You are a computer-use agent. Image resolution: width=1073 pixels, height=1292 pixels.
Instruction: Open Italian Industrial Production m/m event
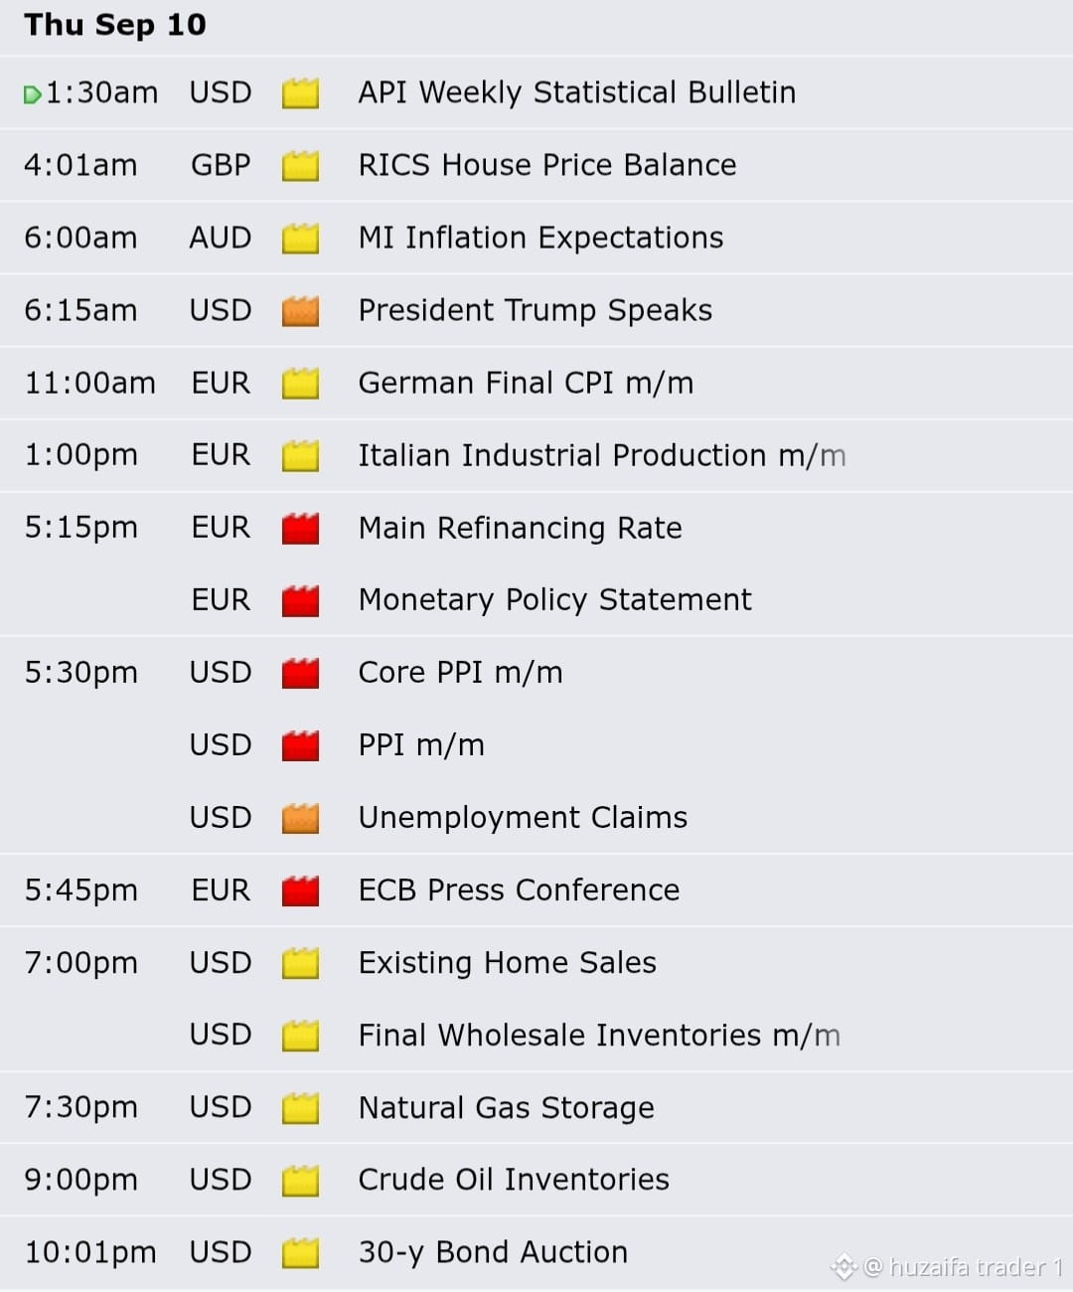click(x=602, y=455)
